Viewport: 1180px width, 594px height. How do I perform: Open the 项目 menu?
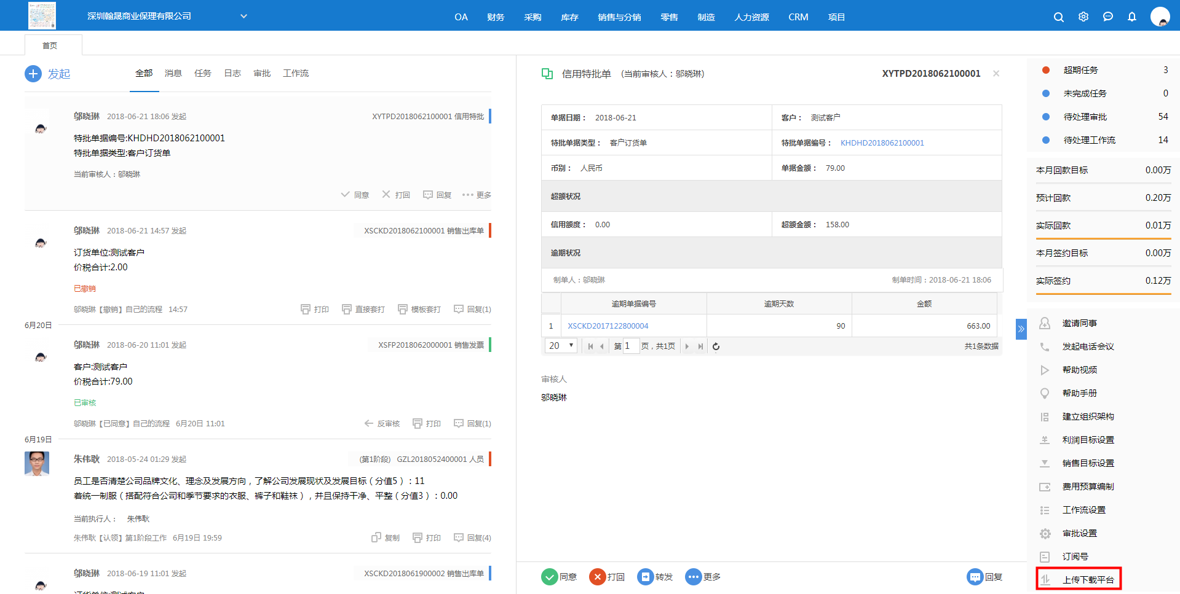(x=836, y=17)
